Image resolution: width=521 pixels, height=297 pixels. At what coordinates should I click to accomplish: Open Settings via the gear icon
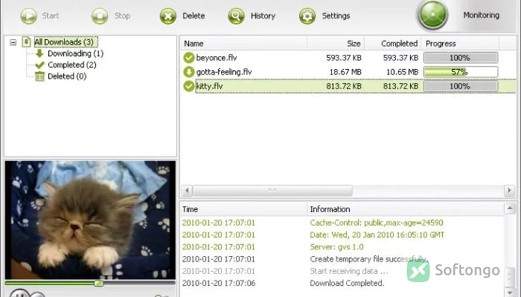click(307, 16)
